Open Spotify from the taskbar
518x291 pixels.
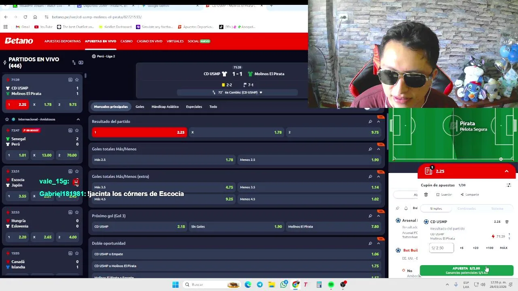331,285
